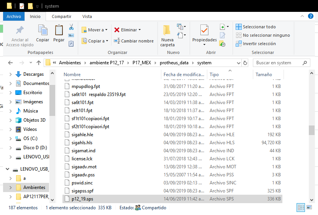Viewport: 318px width, 215px height.
Task: Click the copy path icon below scissors
Action: [71, 36]
